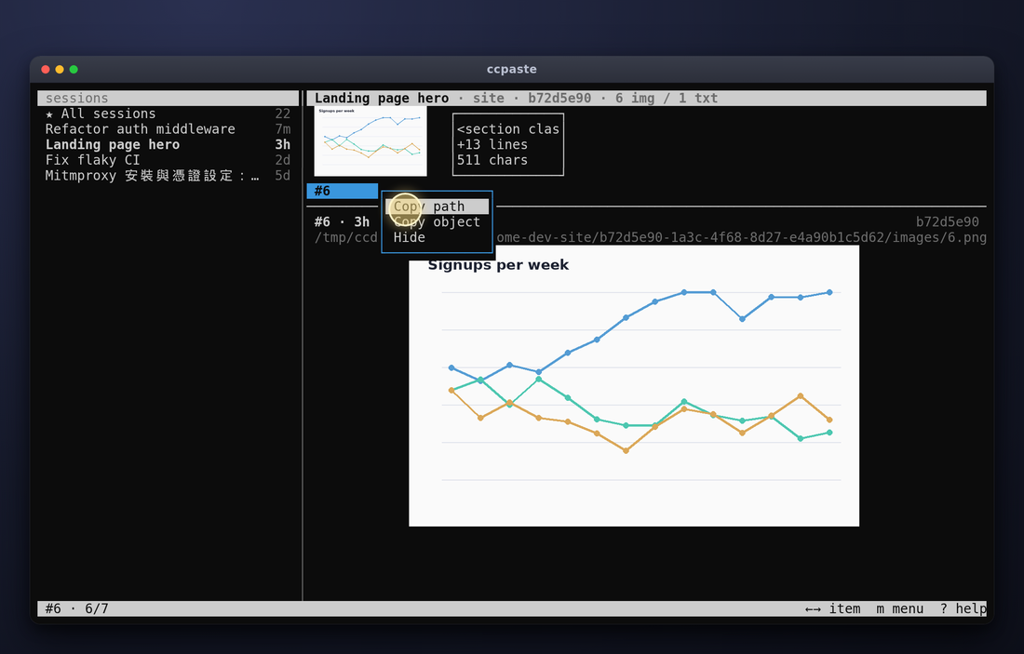The image size is (1024, 654).
Task: Click the star icon beside All sessions
Action: tap(49, 114)
